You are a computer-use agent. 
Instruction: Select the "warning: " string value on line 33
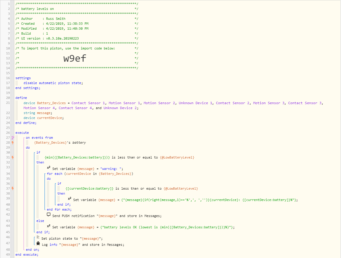pyautogui.click(x=111, y=169)
